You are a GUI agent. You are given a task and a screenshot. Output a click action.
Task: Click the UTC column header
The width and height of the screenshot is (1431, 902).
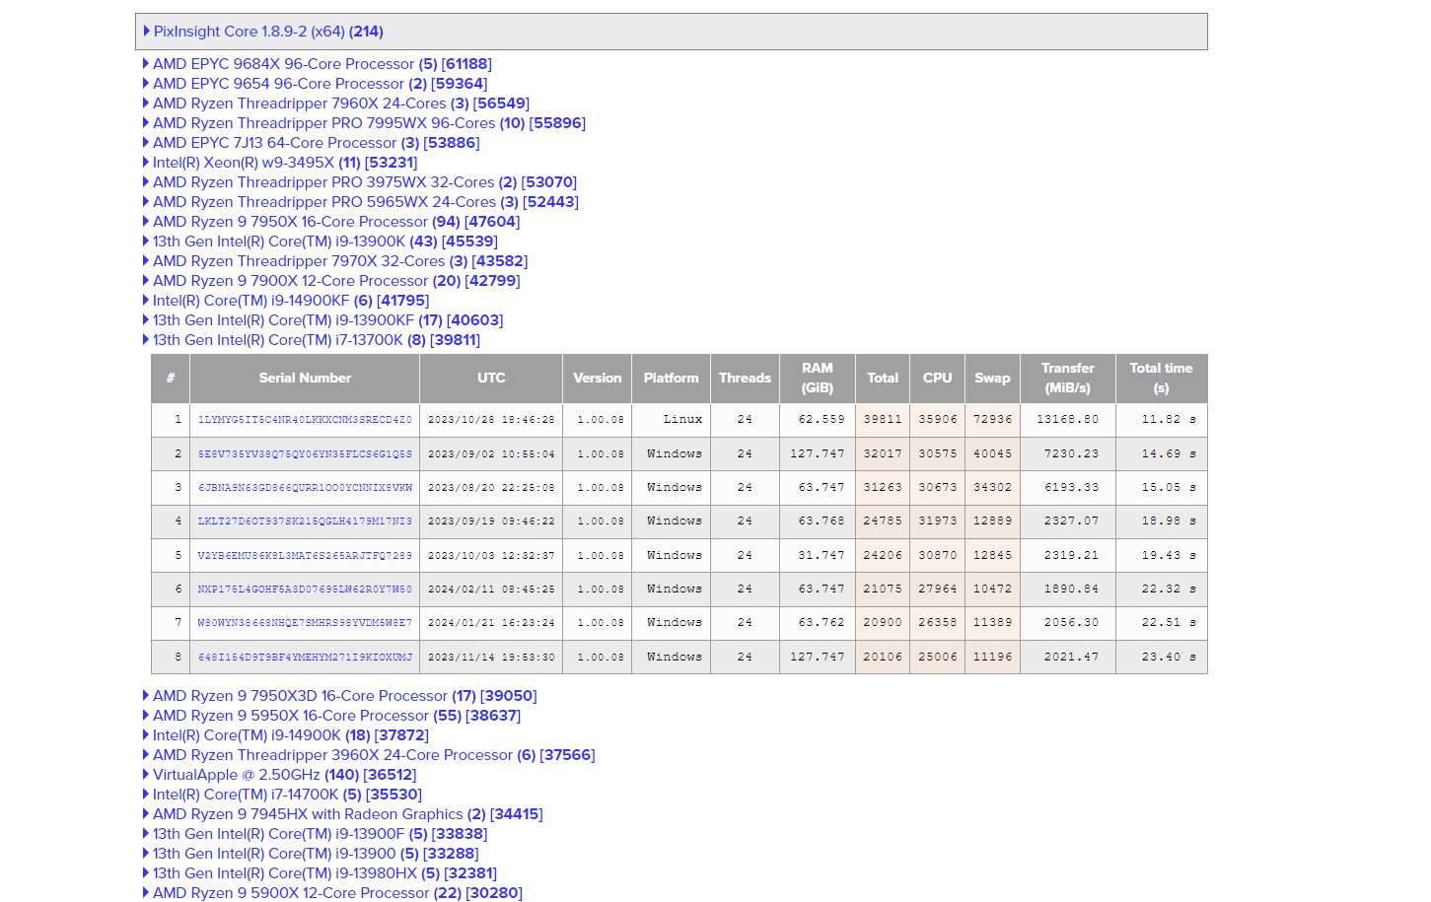coord(491,379)
